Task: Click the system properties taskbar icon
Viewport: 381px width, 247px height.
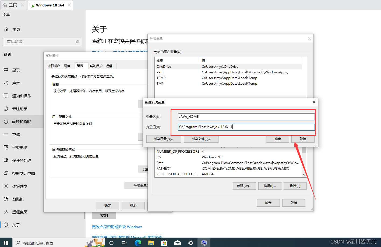Action: pyautogui.click(x=204, y=243)
